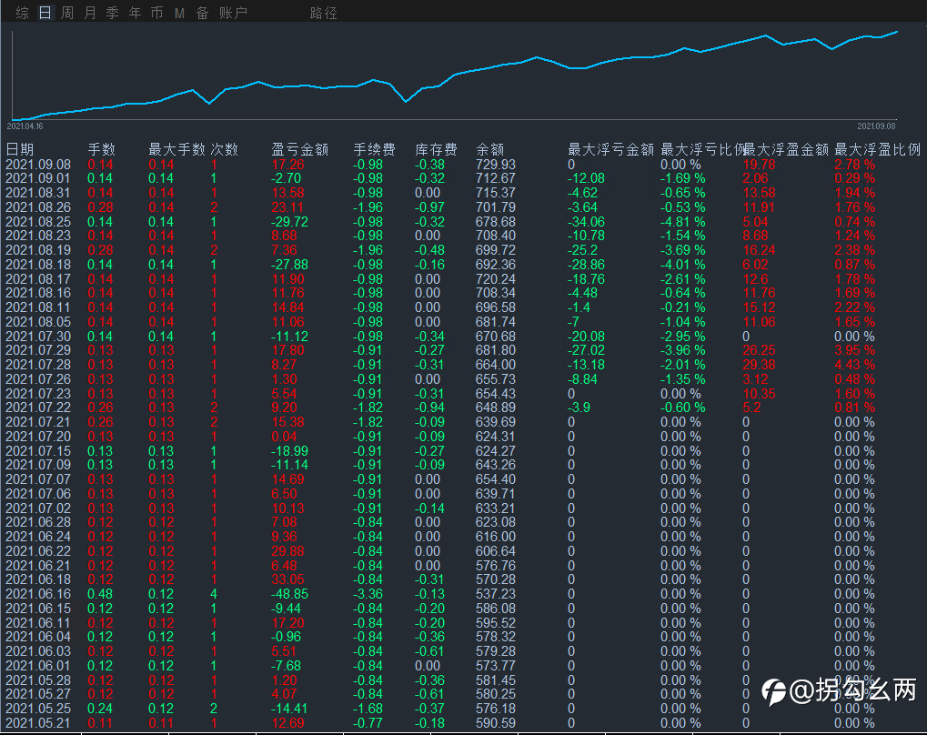The image size is (927, 735).
Task: Click the balance value 712.67
Action: pos(496,178)
